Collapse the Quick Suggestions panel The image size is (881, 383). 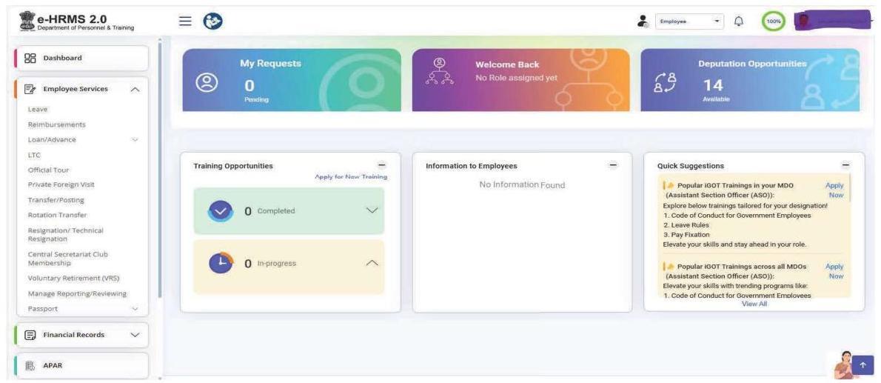(847, 165)
